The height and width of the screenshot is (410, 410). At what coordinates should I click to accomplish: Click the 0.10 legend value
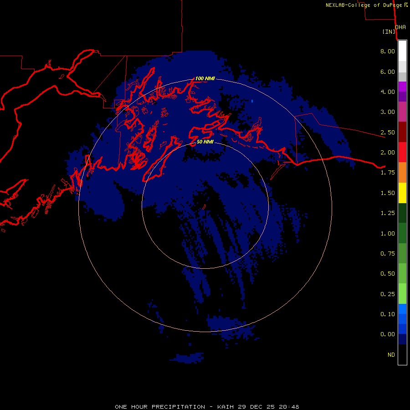tap(388, 314)
